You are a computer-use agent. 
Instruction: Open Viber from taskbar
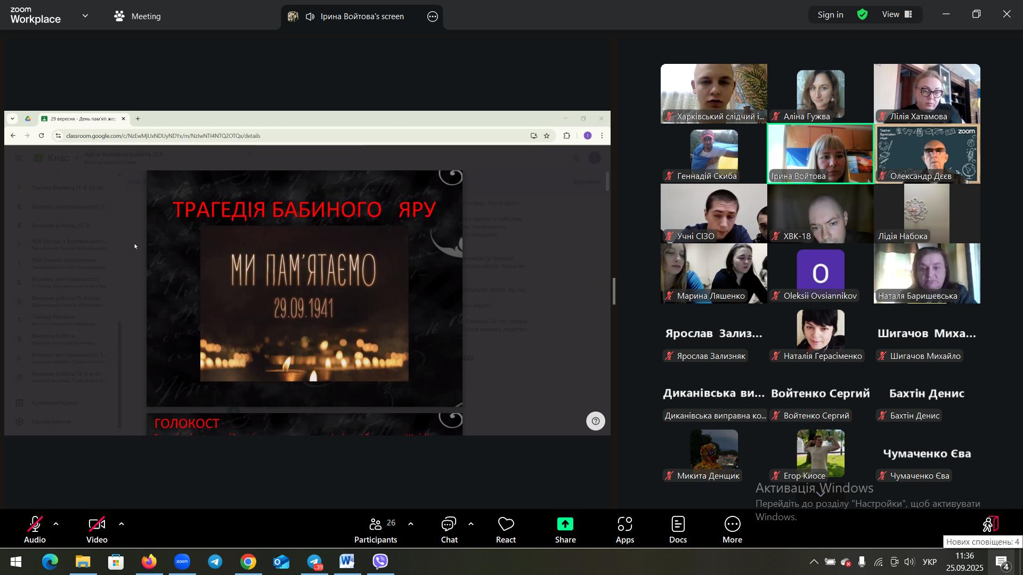[x=380, y=562]
